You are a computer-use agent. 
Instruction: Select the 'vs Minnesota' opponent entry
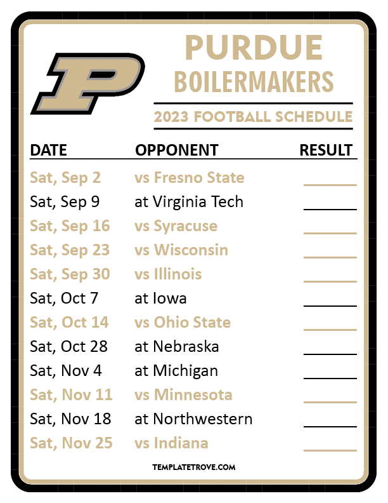coord(183,395)
